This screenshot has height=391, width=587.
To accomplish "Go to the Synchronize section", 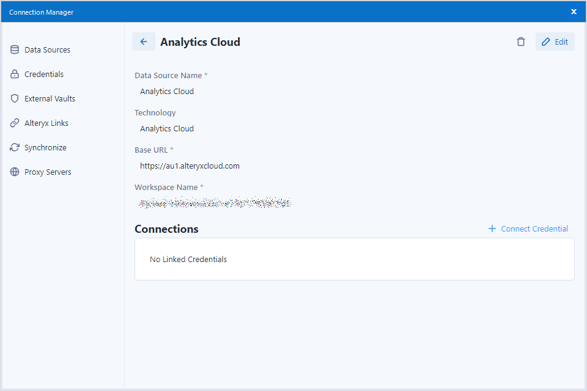I will click(39, 147).
